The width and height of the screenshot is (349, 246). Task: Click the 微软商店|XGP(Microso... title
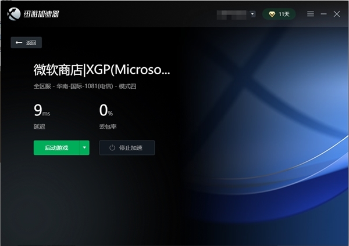pyautogui.click(x=102, y=70)
